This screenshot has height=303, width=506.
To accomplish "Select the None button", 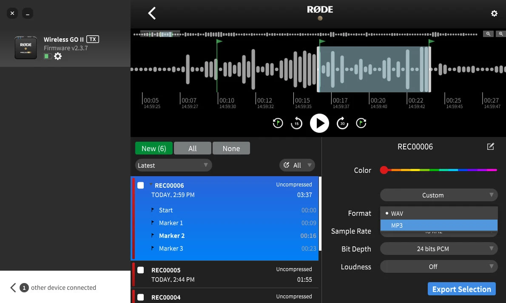I will click(231, 148).
